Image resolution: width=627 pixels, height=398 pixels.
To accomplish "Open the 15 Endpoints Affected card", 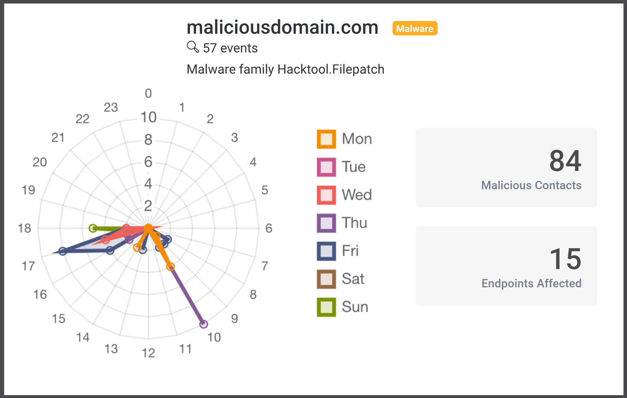I will 506,266.
